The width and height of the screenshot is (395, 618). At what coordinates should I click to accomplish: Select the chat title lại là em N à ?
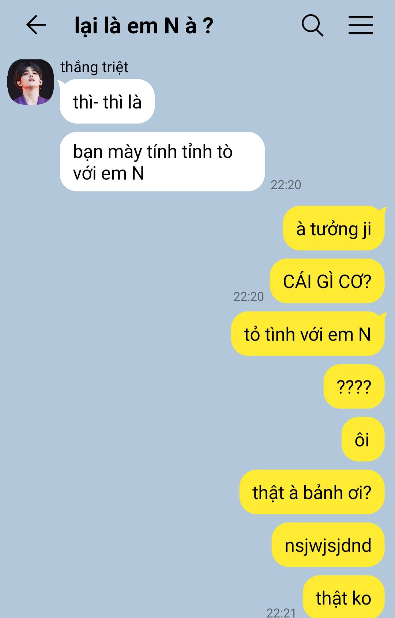144,26
